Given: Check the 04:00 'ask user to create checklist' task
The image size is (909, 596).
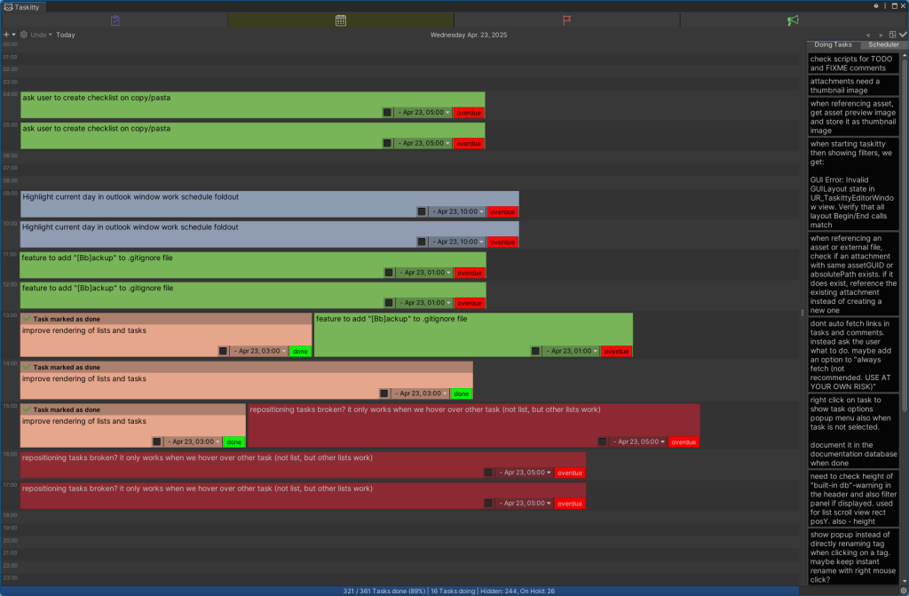Looking at the screenshot, I should [387, 113].
